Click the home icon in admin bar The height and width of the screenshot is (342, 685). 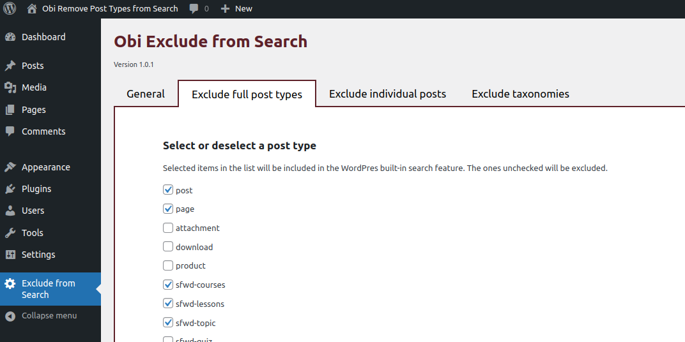tap(31, 8)
